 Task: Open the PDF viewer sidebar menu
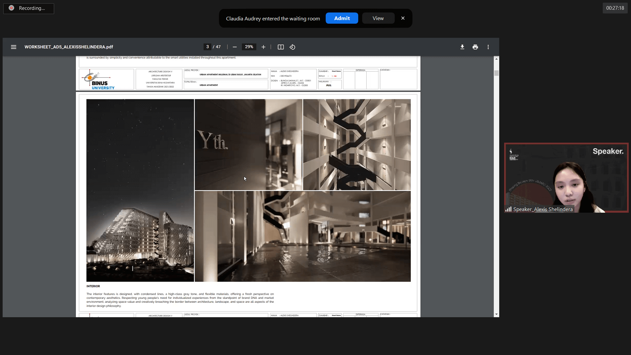click(x=13, y=47)
